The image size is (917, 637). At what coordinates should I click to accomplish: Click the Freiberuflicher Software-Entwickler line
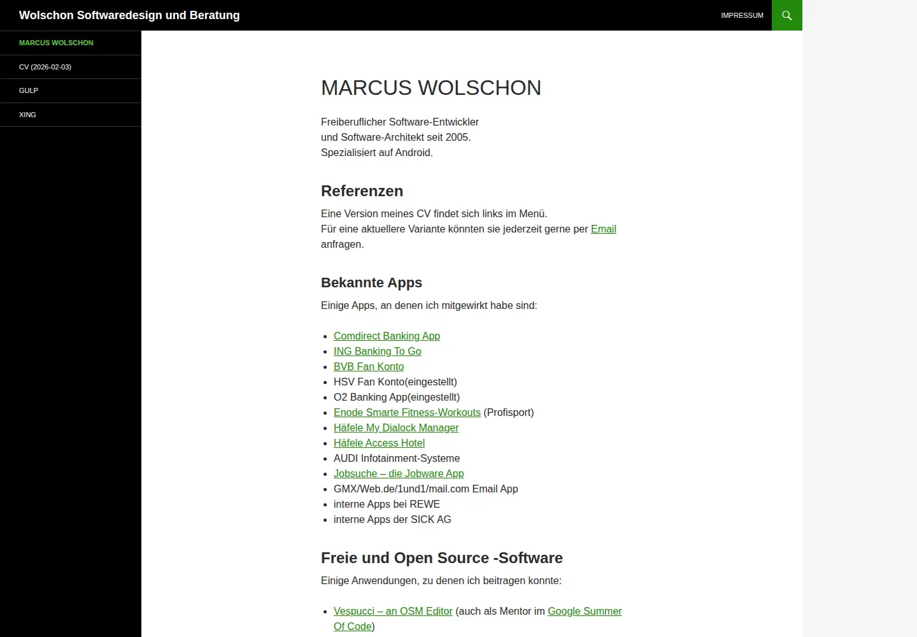pyautogui.click(x=400, y=122)
